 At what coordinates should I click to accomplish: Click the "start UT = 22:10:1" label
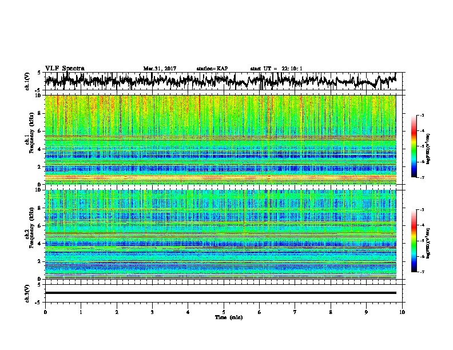[x=276, y=69]
